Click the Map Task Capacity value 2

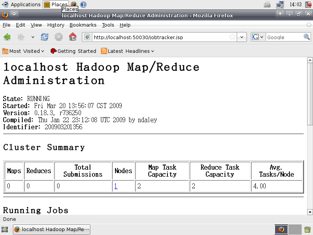[139, 186]
